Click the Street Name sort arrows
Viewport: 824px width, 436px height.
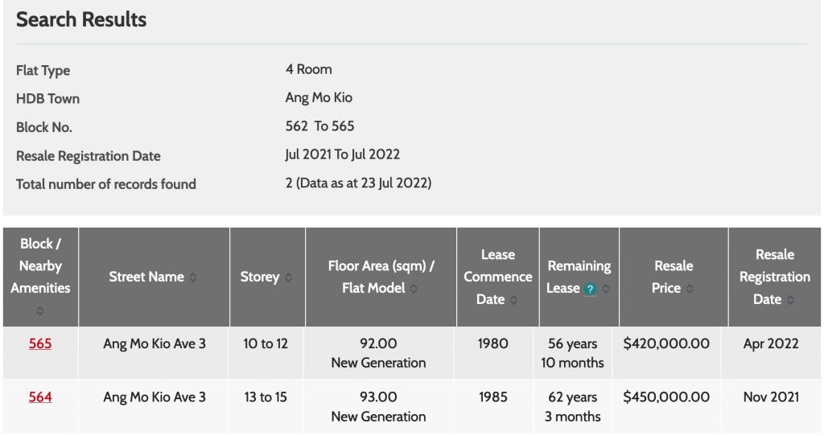[x=193, y=278]
